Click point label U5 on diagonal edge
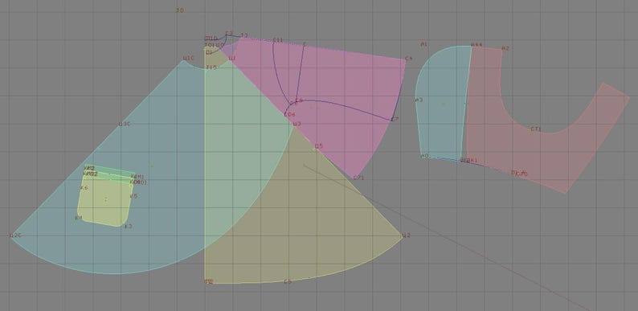The width and height of the screenshot is (638, 311). pyautogui.click(x=318, y=145)
